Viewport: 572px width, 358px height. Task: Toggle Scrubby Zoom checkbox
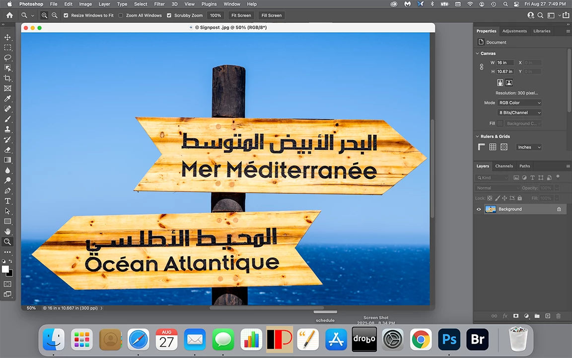click(169, 15)
